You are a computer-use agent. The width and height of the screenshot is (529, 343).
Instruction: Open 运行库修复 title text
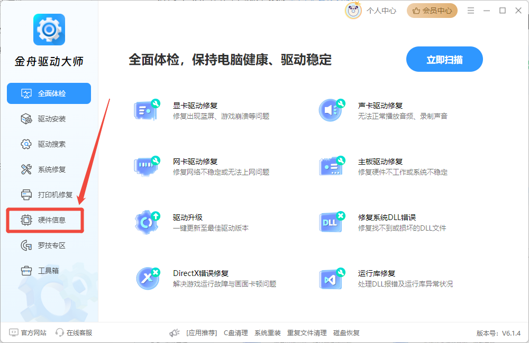[377, 273]
